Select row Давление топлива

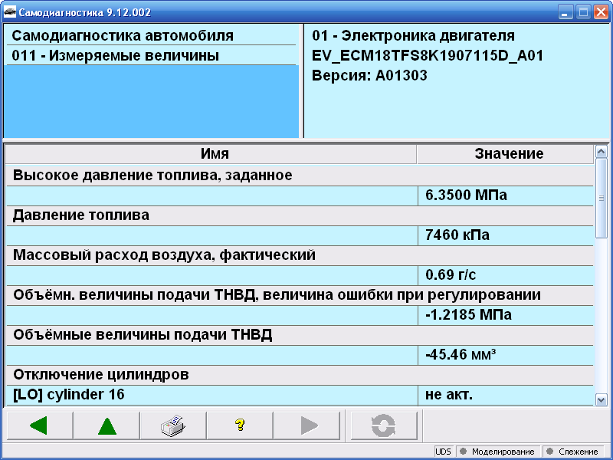[300, 215]
